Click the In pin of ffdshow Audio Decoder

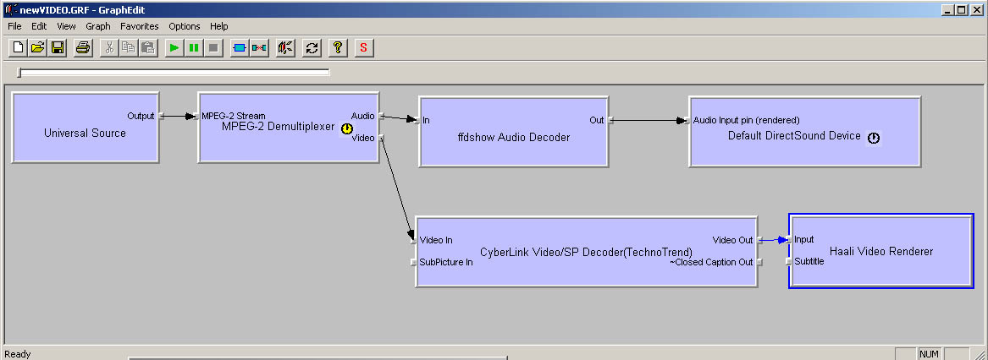click(x=417, y=120)
